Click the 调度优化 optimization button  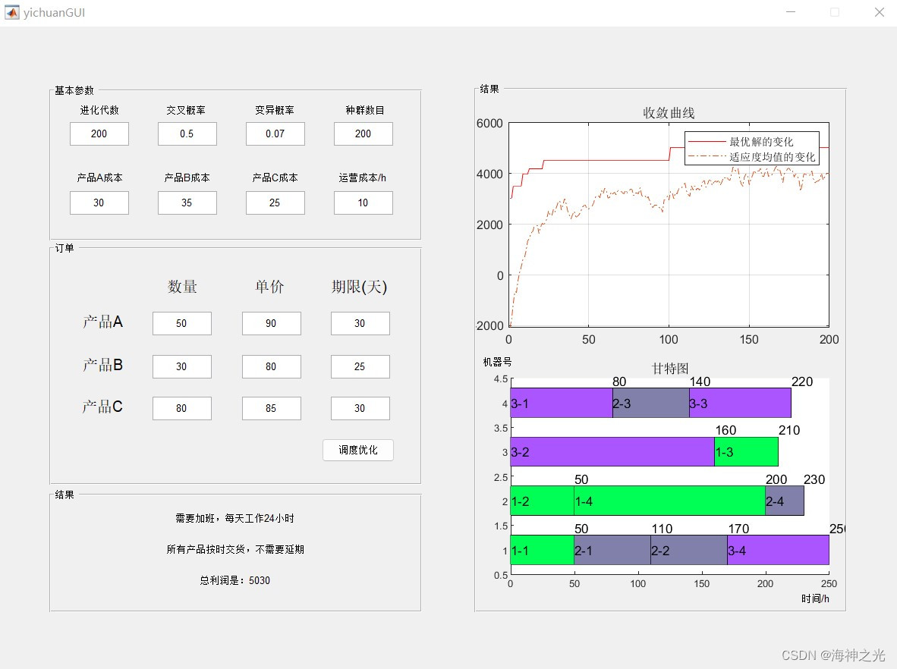coord(357,449)
